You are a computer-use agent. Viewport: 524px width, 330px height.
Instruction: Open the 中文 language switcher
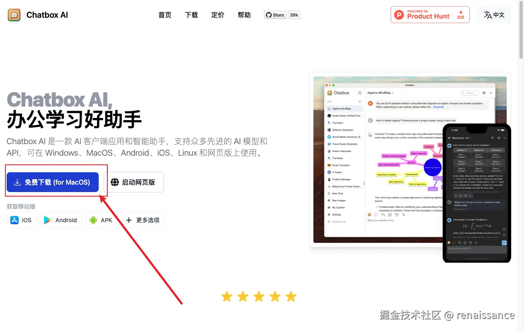[x=494, y=15]
